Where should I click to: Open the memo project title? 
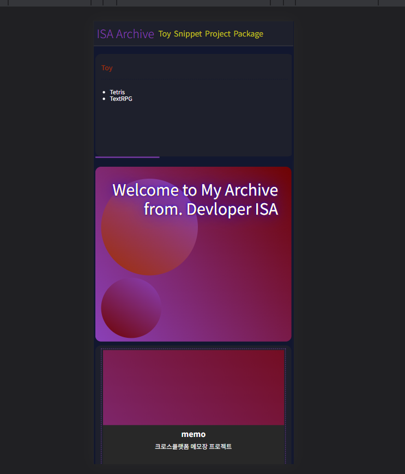[x=194, y=434]
